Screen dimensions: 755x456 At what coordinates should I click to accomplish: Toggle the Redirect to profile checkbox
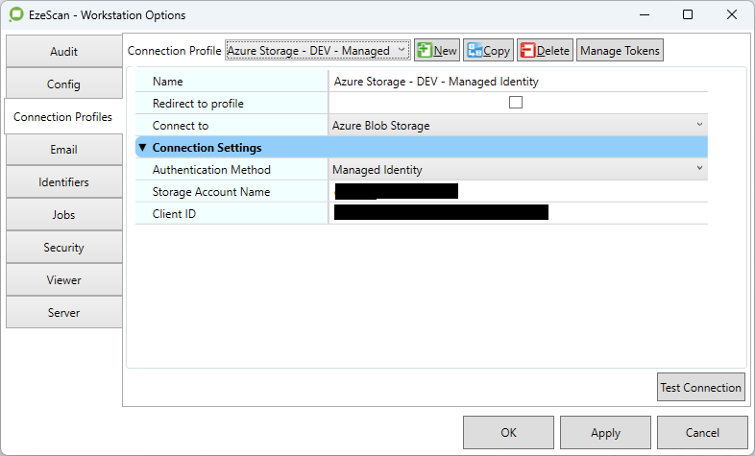(516, 104)
